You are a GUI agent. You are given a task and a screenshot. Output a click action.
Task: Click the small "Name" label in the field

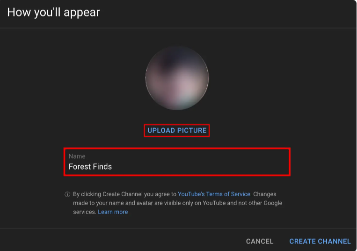pyautogui.click(x=77, y=156)
